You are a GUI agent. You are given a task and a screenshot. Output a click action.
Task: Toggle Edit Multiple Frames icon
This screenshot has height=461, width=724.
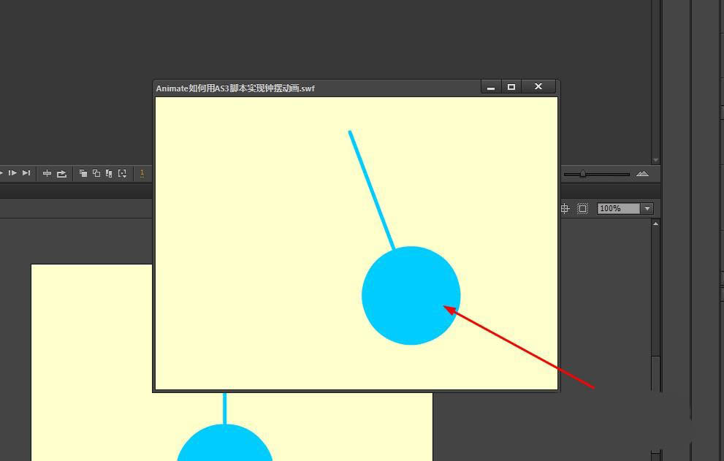click(x=109, y=173)
